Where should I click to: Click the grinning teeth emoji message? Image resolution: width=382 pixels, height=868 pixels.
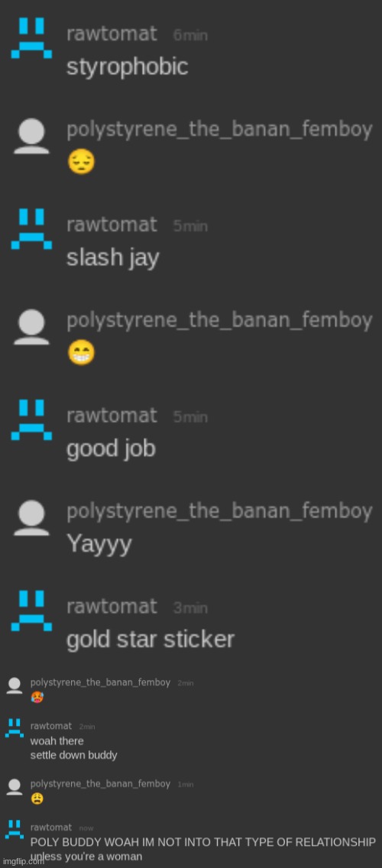click(82, 353)
